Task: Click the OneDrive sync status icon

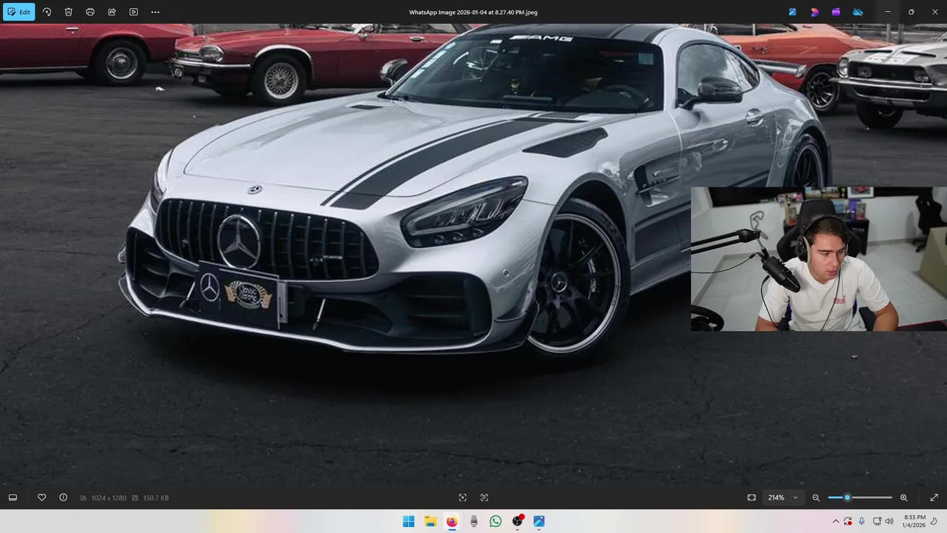Action: [x=858, y=12]
